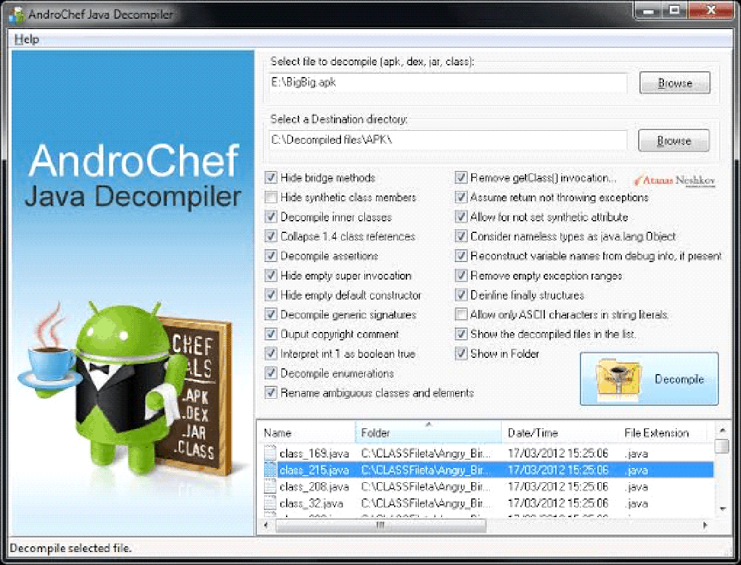Sort list by File Extension column header
Image resolution: width=741 pixels, height=565 pixels.
(x=663, y=433)
